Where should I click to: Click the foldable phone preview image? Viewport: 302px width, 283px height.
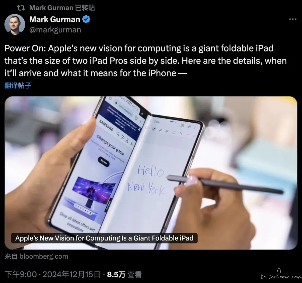point(151,173)
